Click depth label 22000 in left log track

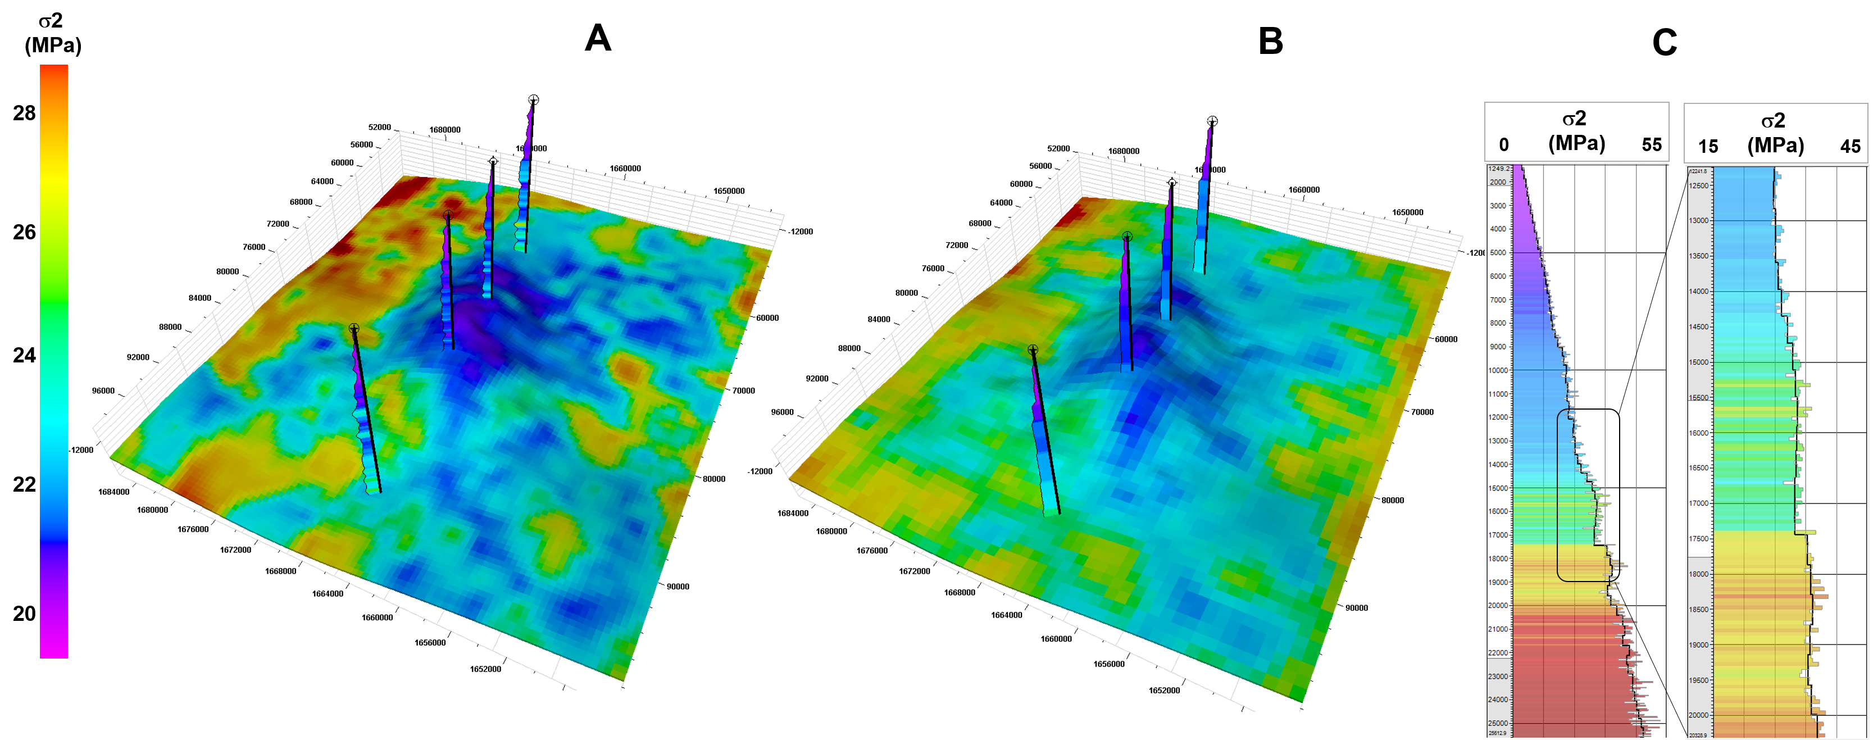[1498, 653]
